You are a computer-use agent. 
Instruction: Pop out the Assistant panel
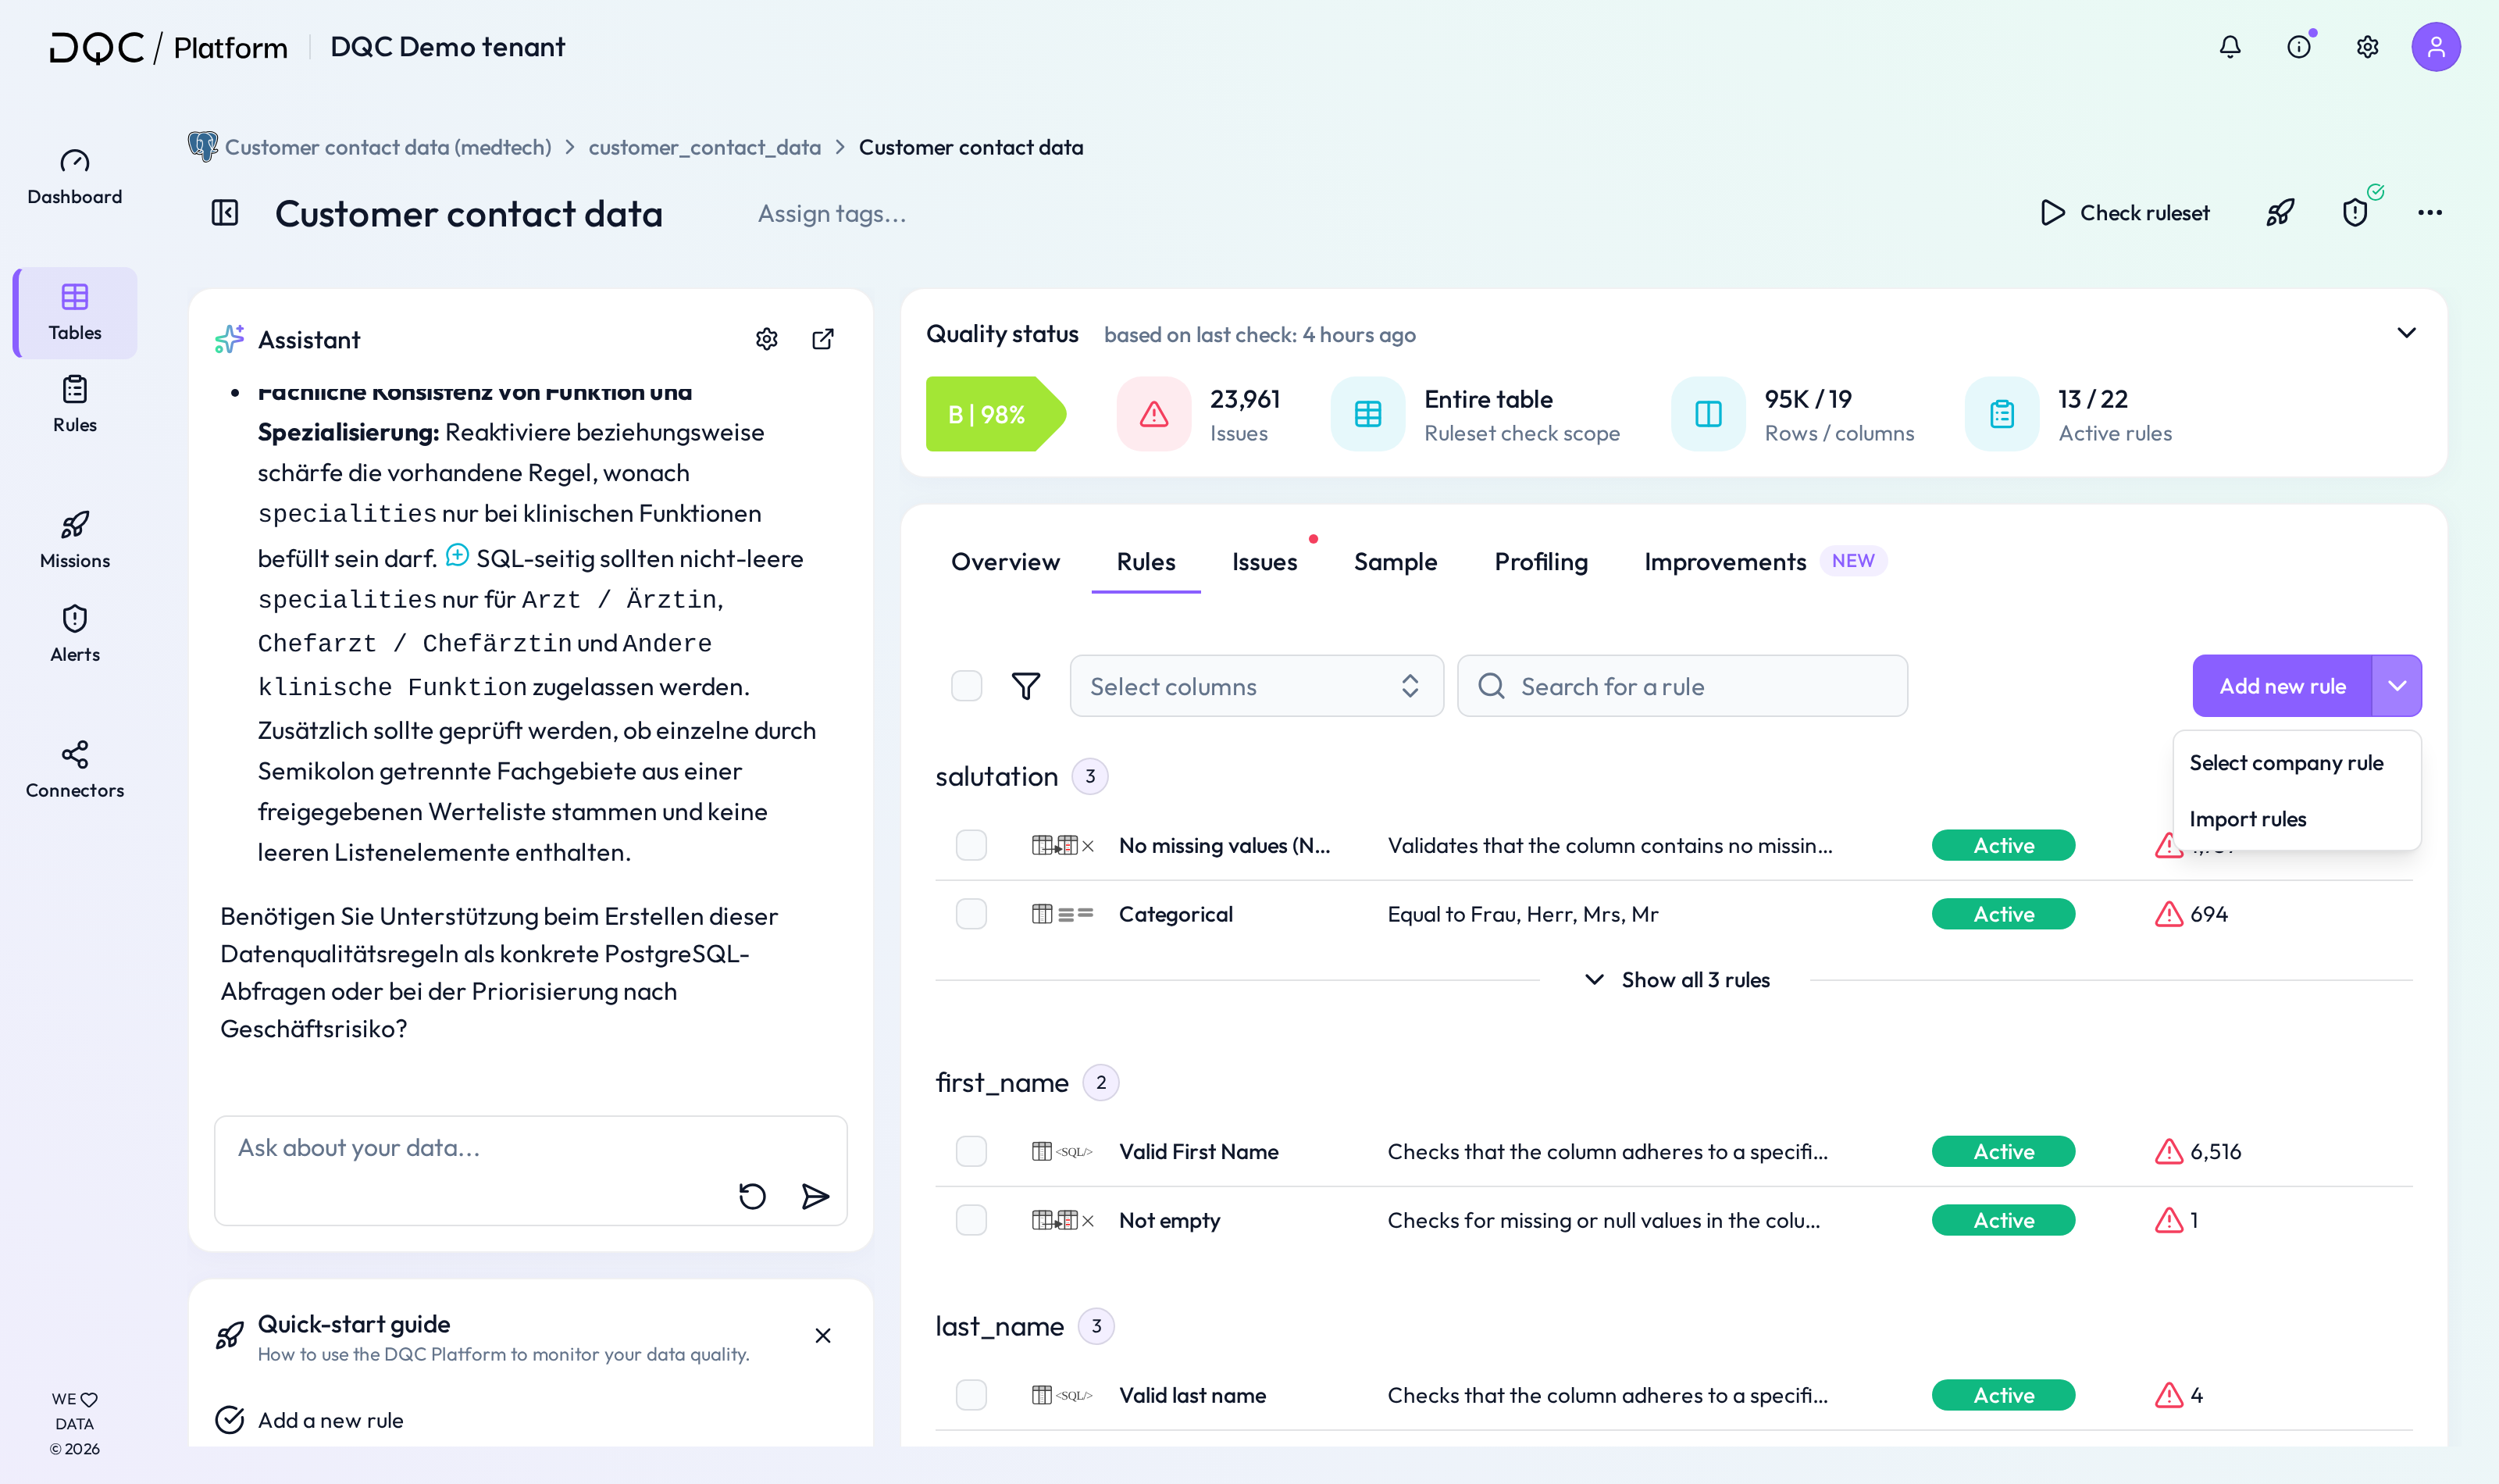coord(822,339)
